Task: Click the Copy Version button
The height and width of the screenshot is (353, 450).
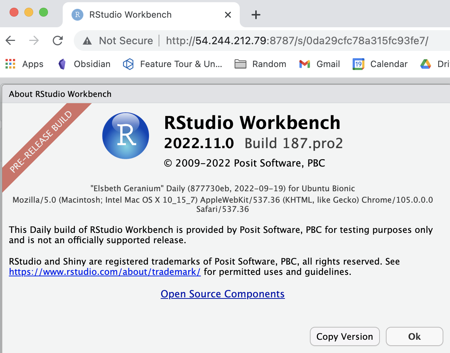Action: pos(345,336)
